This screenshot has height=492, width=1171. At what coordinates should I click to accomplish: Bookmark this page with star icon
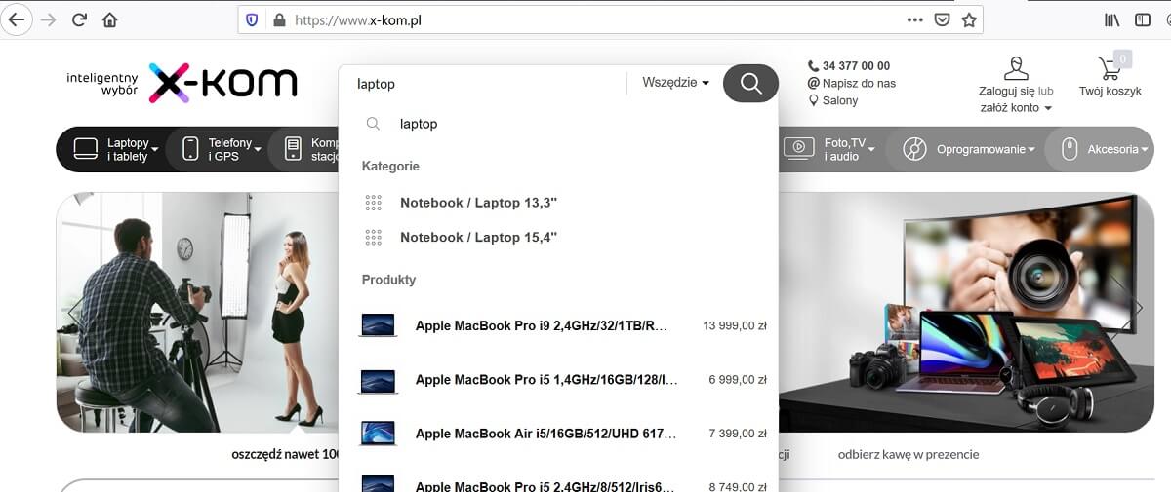tap(969, 19)
